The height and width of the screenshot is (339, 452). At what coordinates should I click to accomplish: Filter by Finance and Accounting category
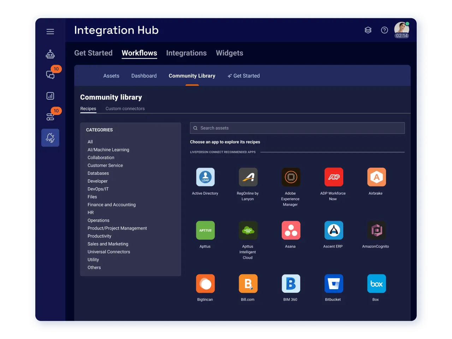112,205
